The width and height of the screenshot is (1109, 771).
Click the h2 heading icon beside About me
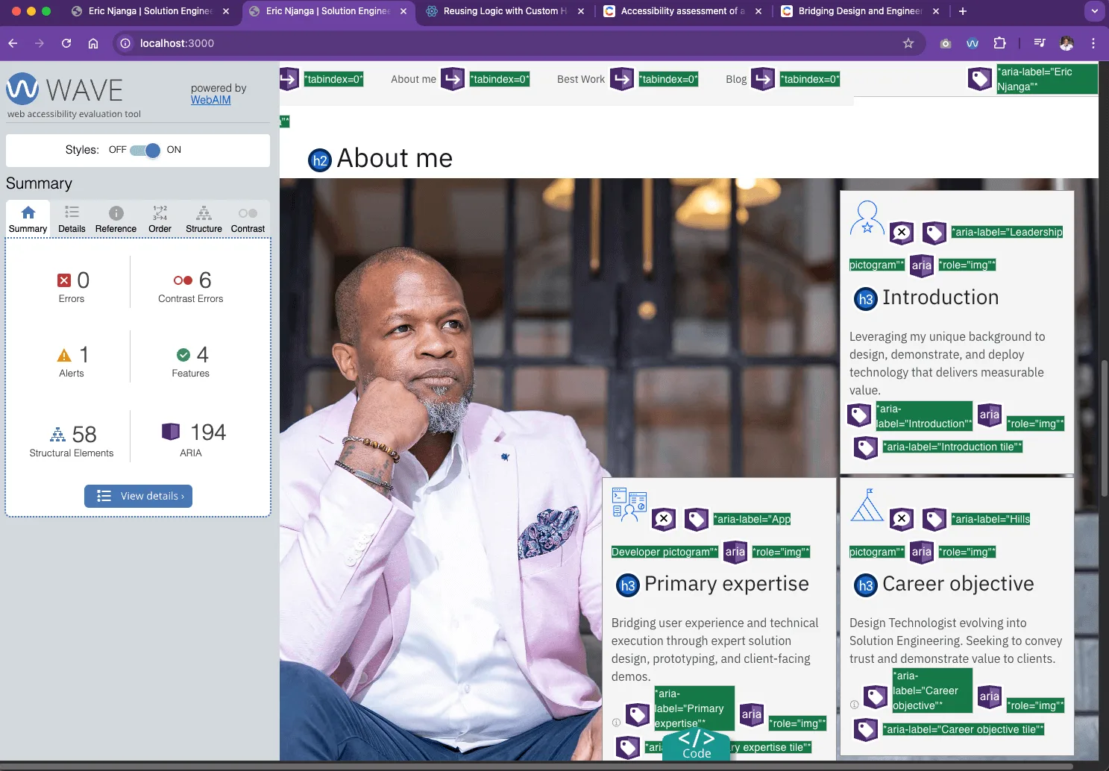coord(320,160)
